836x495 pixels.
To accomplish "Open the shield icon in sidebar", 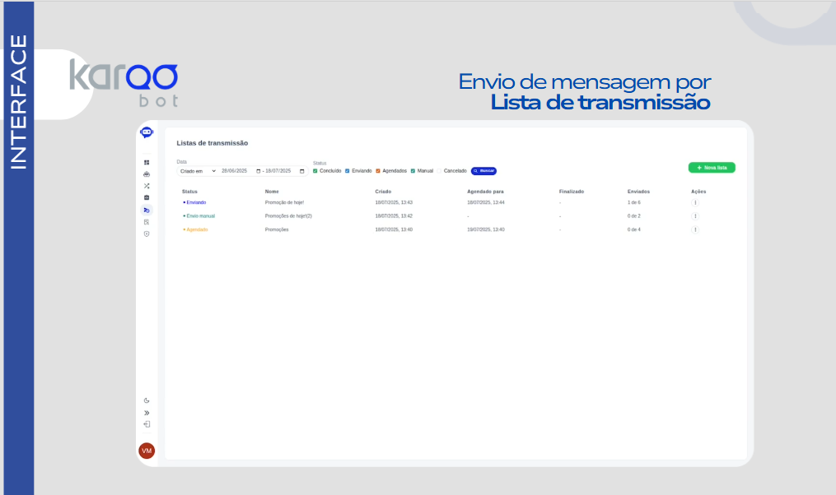I will [147, 234].
